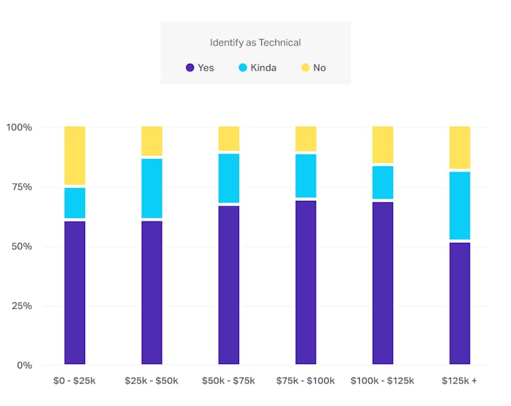Click the cyan Kinda legend dot
The image size is (511, 406).
pyautogui.click(x=242, y=67)
